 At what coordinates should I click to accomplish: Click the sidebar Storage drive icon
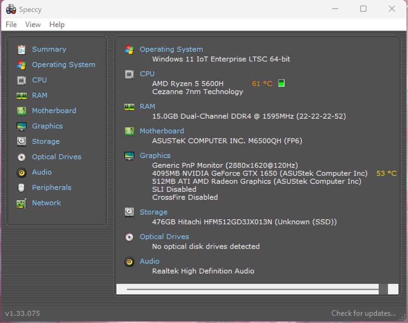[21, 141]
